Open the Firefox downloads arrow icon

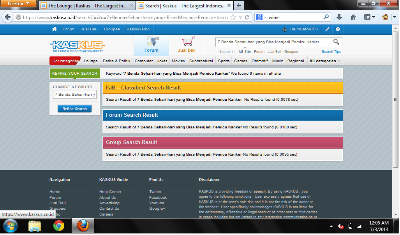[x=339, y=18]
